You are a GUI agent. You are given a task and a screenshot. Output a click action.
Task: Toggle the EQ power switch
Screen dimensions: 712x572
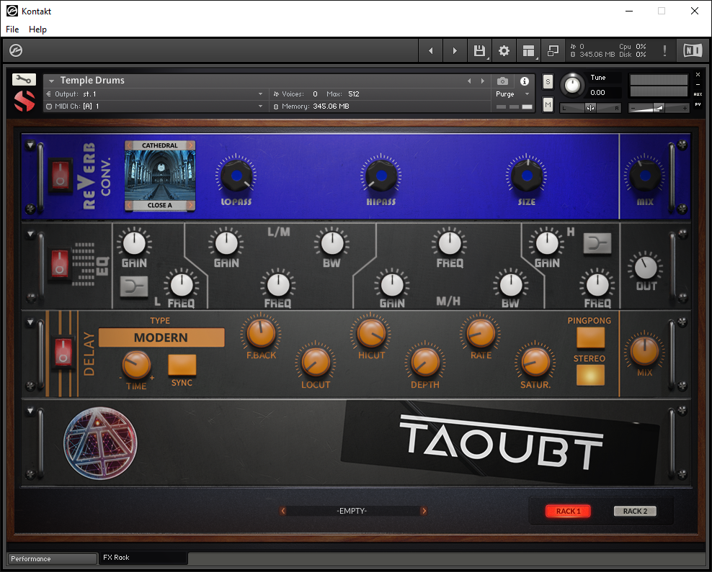60,264
